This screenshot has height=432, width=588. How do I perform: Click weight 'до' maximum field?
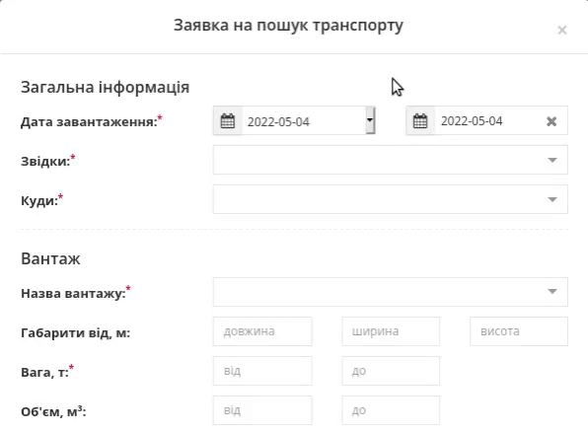(391, 371)
